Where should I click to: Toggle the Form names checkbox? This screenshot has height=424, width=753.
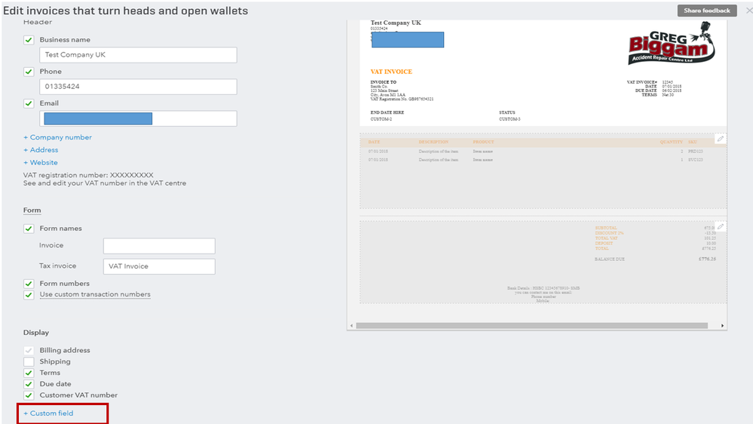(x=29, y=229)
